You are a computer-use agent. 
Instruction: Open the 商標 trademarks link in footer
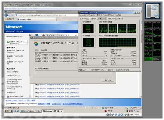pyautogui.click(x=48, y=104)
